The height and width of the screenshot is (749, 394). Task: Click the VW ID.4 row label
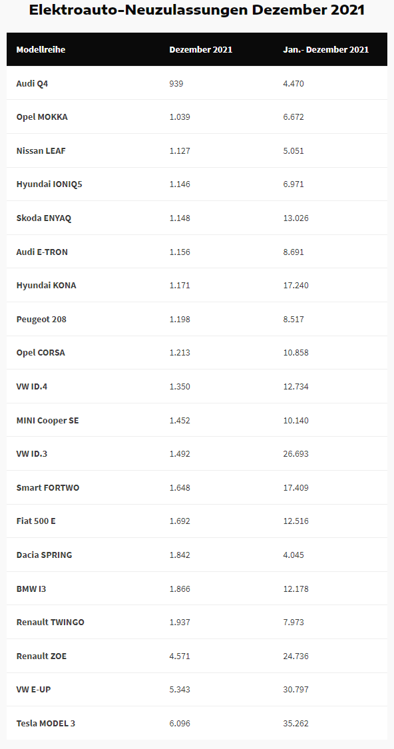pyautogui.click(x=31, y=386)
